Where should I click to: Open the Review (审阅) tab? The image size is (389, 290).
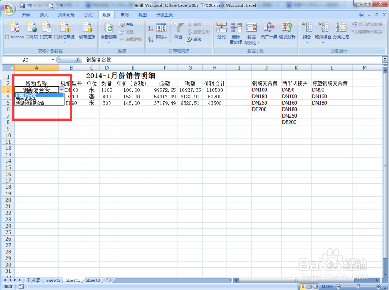[x=124, y=15]
